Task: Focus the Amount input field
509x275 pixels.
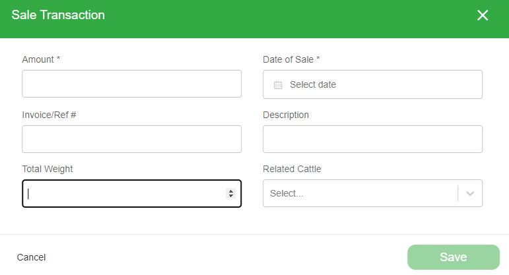Action: (x=132, y=84)
